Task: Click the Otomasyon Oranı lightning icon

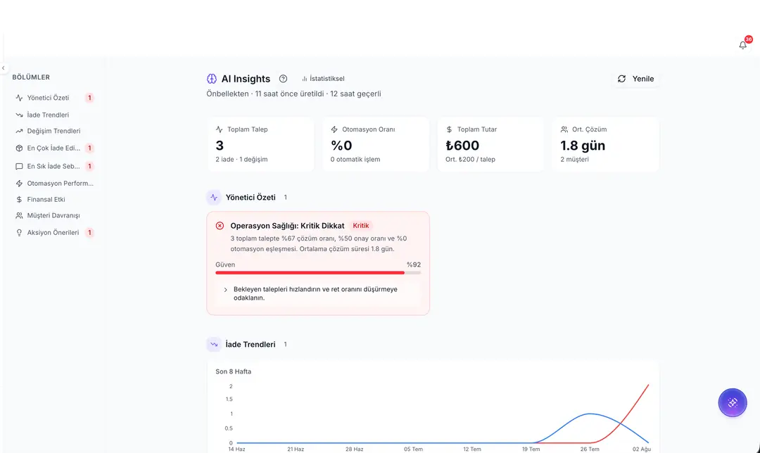Action: pyautogui.click(x=334, y=129)
